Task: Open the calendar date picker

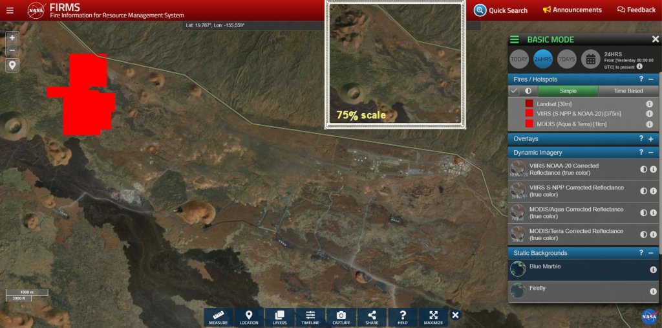Action: [x=590, y=59]
